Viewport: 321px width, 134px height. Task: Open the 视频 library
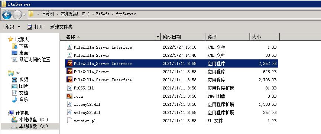(23, 79)
